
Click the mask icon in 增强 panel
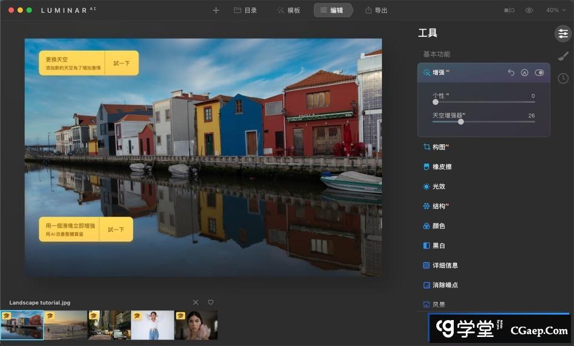pyautogui.click(x=524, y=72)
